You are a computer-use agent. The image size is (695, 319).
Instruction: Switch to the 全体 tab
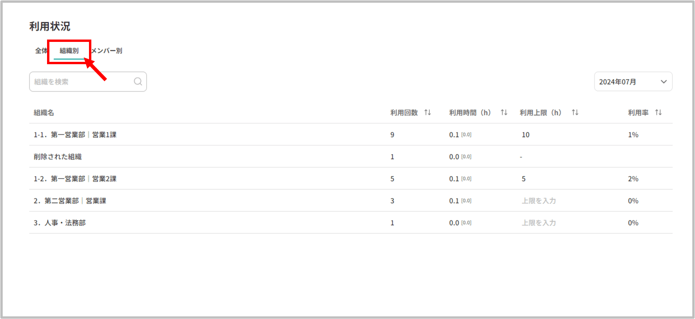41,50
